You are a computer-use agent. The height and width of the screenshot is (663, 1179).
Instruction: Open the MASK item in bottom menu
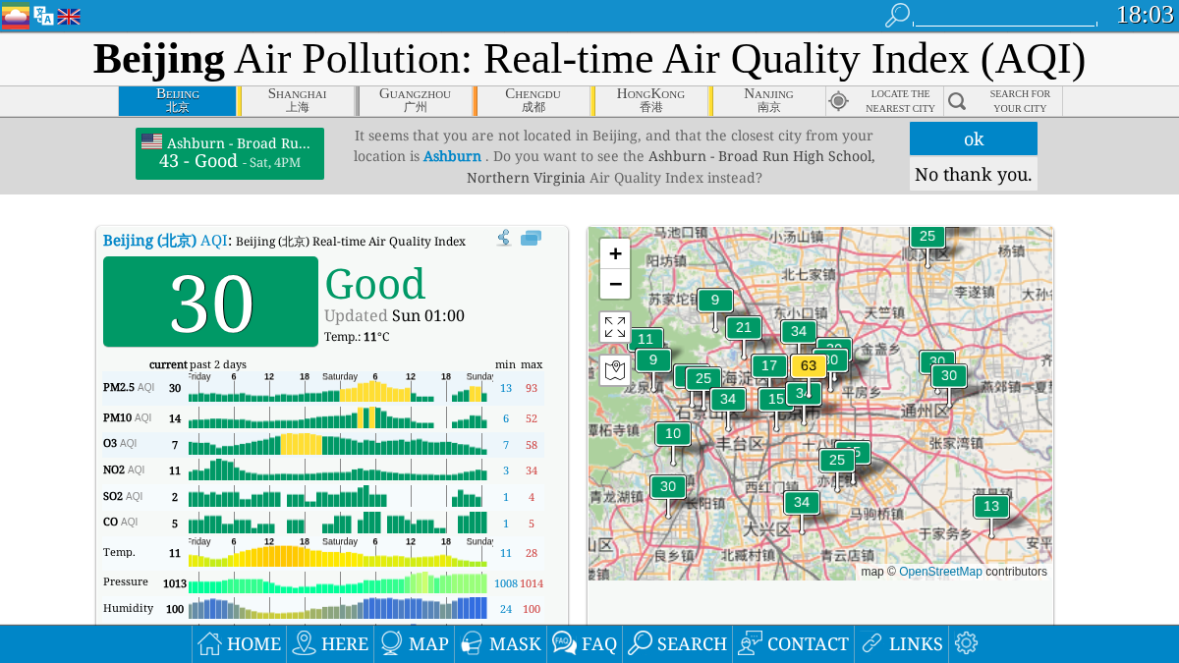500,643
